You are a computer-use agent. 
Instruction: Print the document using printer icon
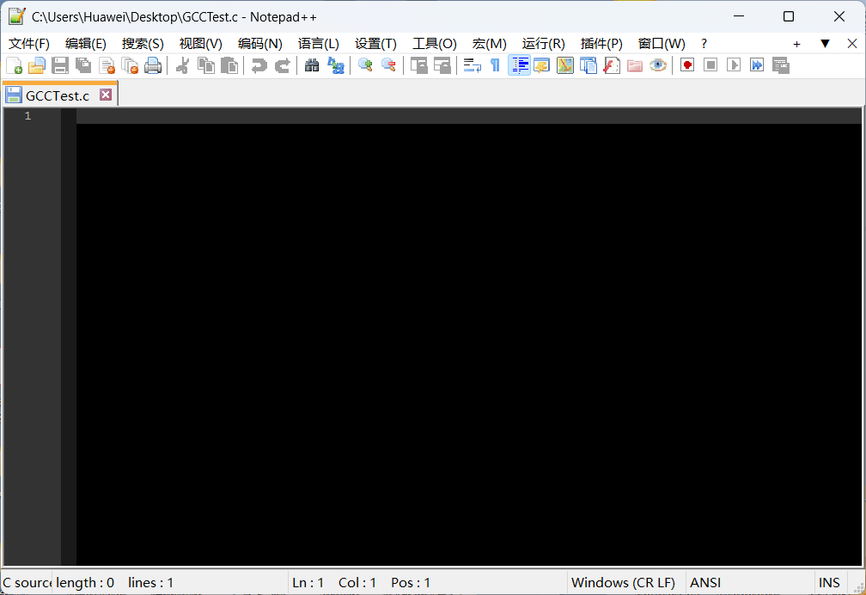(x=153, y=65)
